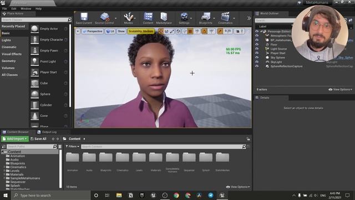This screenshot has width=355, height=200.
Task: Select the translate gizmo tool in viewport
Action: click(x=161, y=31)
